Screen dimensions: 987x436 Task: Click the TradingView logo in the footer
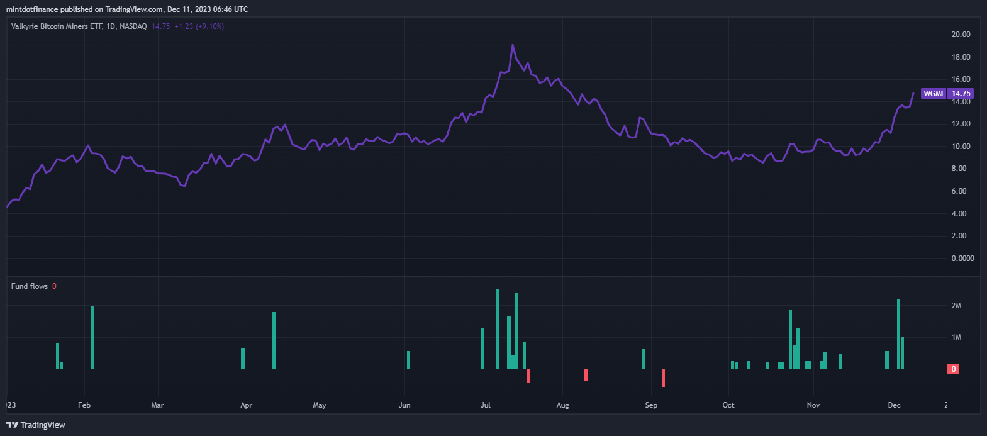(x=36, y=425)
